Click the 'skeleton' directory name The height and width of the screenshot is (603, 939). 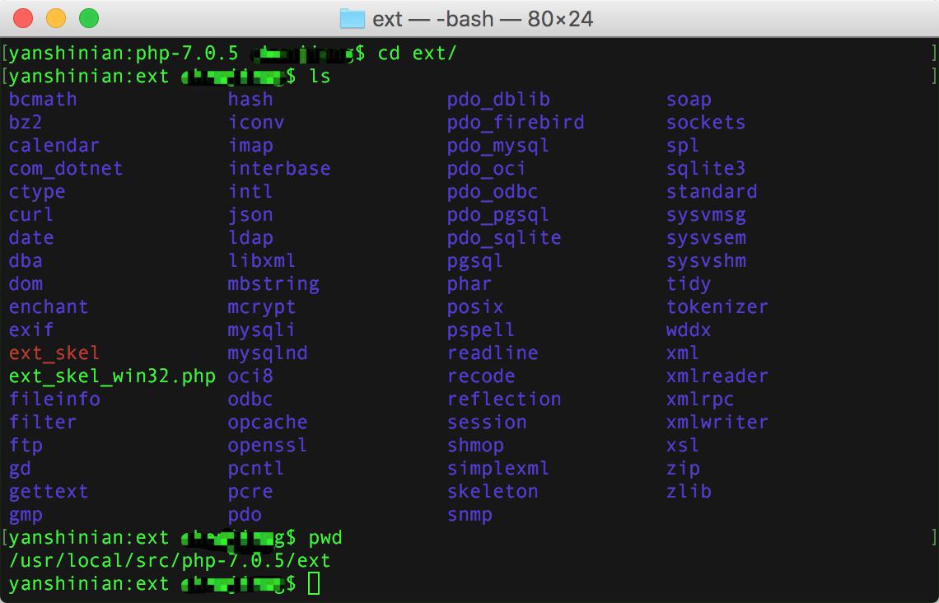click(493, 492)
